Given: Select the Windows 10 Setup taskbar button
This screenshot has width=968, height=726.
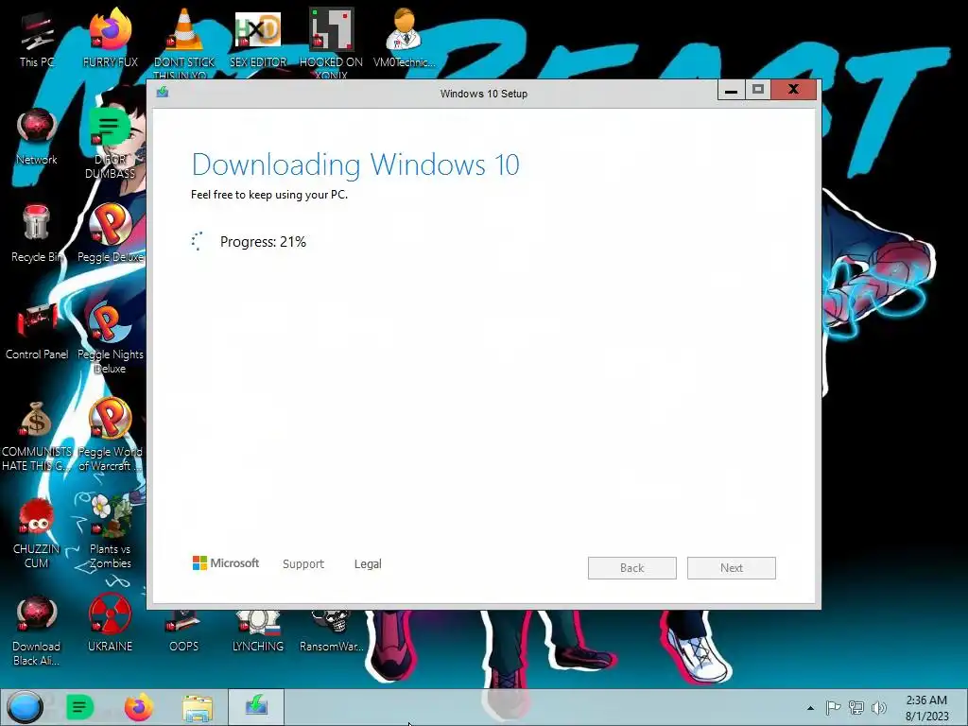Looking at the screenshot, I should pos(256,707).
